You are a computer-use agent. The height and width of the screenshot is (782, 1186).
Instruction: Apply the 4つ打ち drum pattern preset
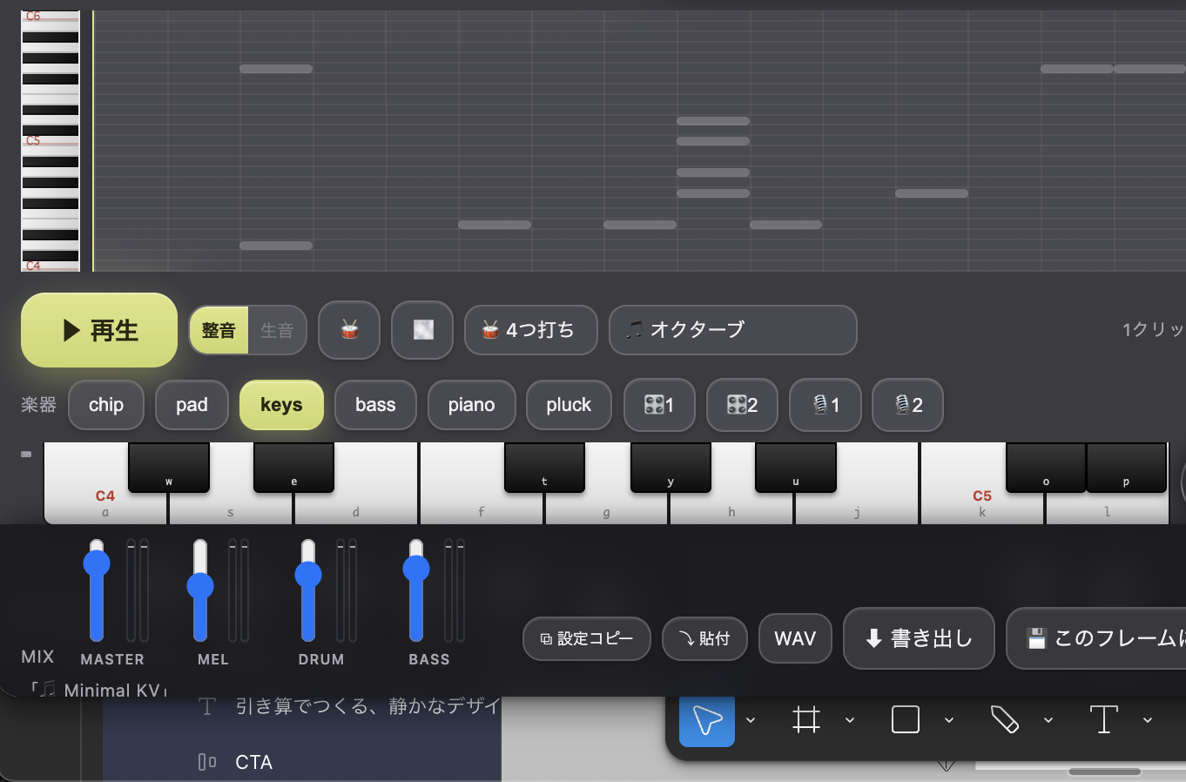[531, 330]
